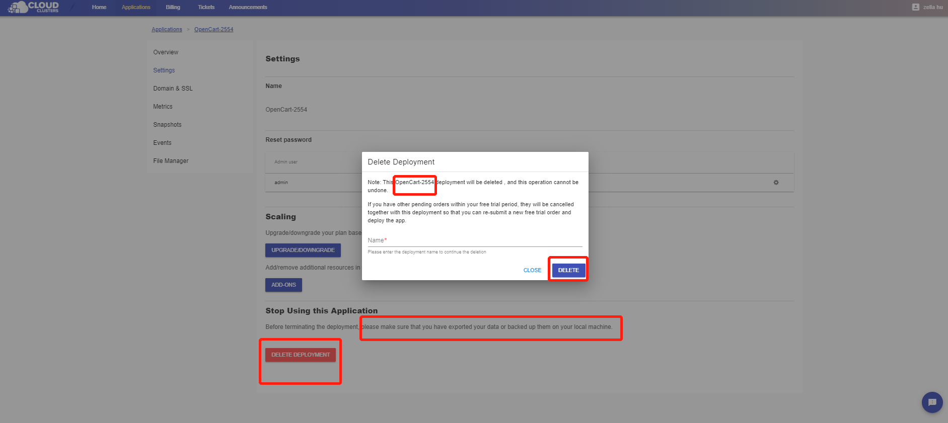The width and height of the screenshot is (948, 423).
Task: Click the Delete Deployment dialog title
Action: [x=401, y=162]
